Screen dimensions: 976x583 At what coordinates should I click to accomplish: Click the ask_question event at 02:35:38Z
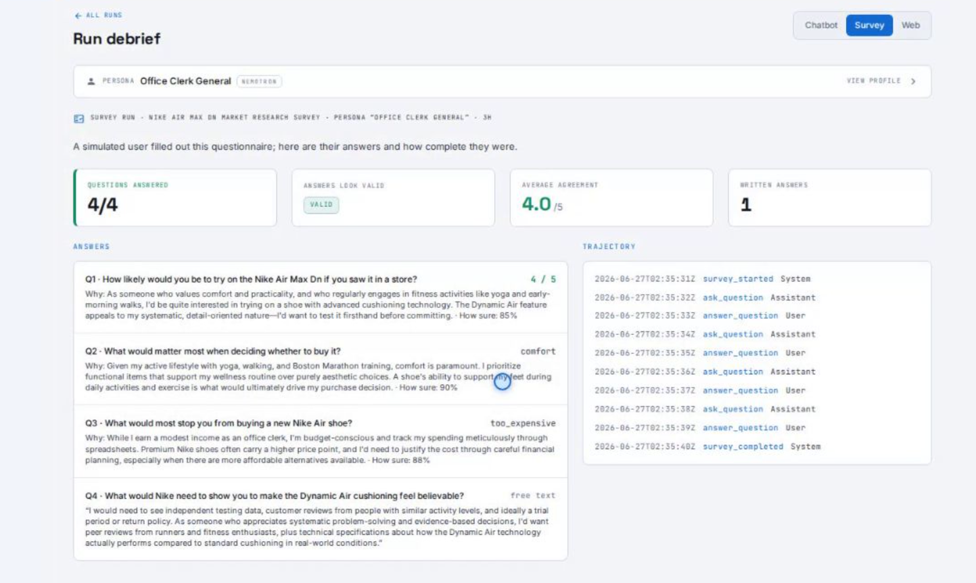(x=733, y=409)
